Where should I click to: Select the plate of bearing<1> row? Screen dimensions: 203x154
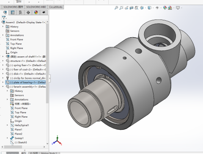tap(26, 82)
